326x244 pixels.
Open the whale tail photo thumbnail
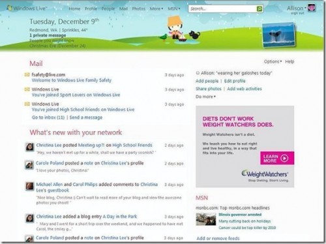coord(279,35)
